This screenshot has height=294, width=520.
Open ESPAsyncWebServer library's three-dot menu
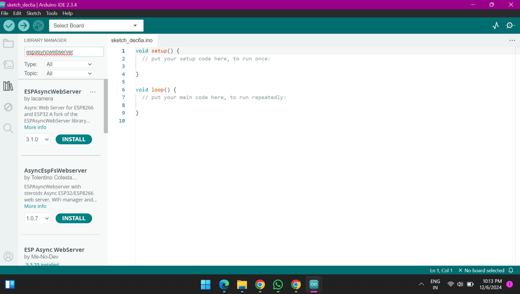point(93,92)
